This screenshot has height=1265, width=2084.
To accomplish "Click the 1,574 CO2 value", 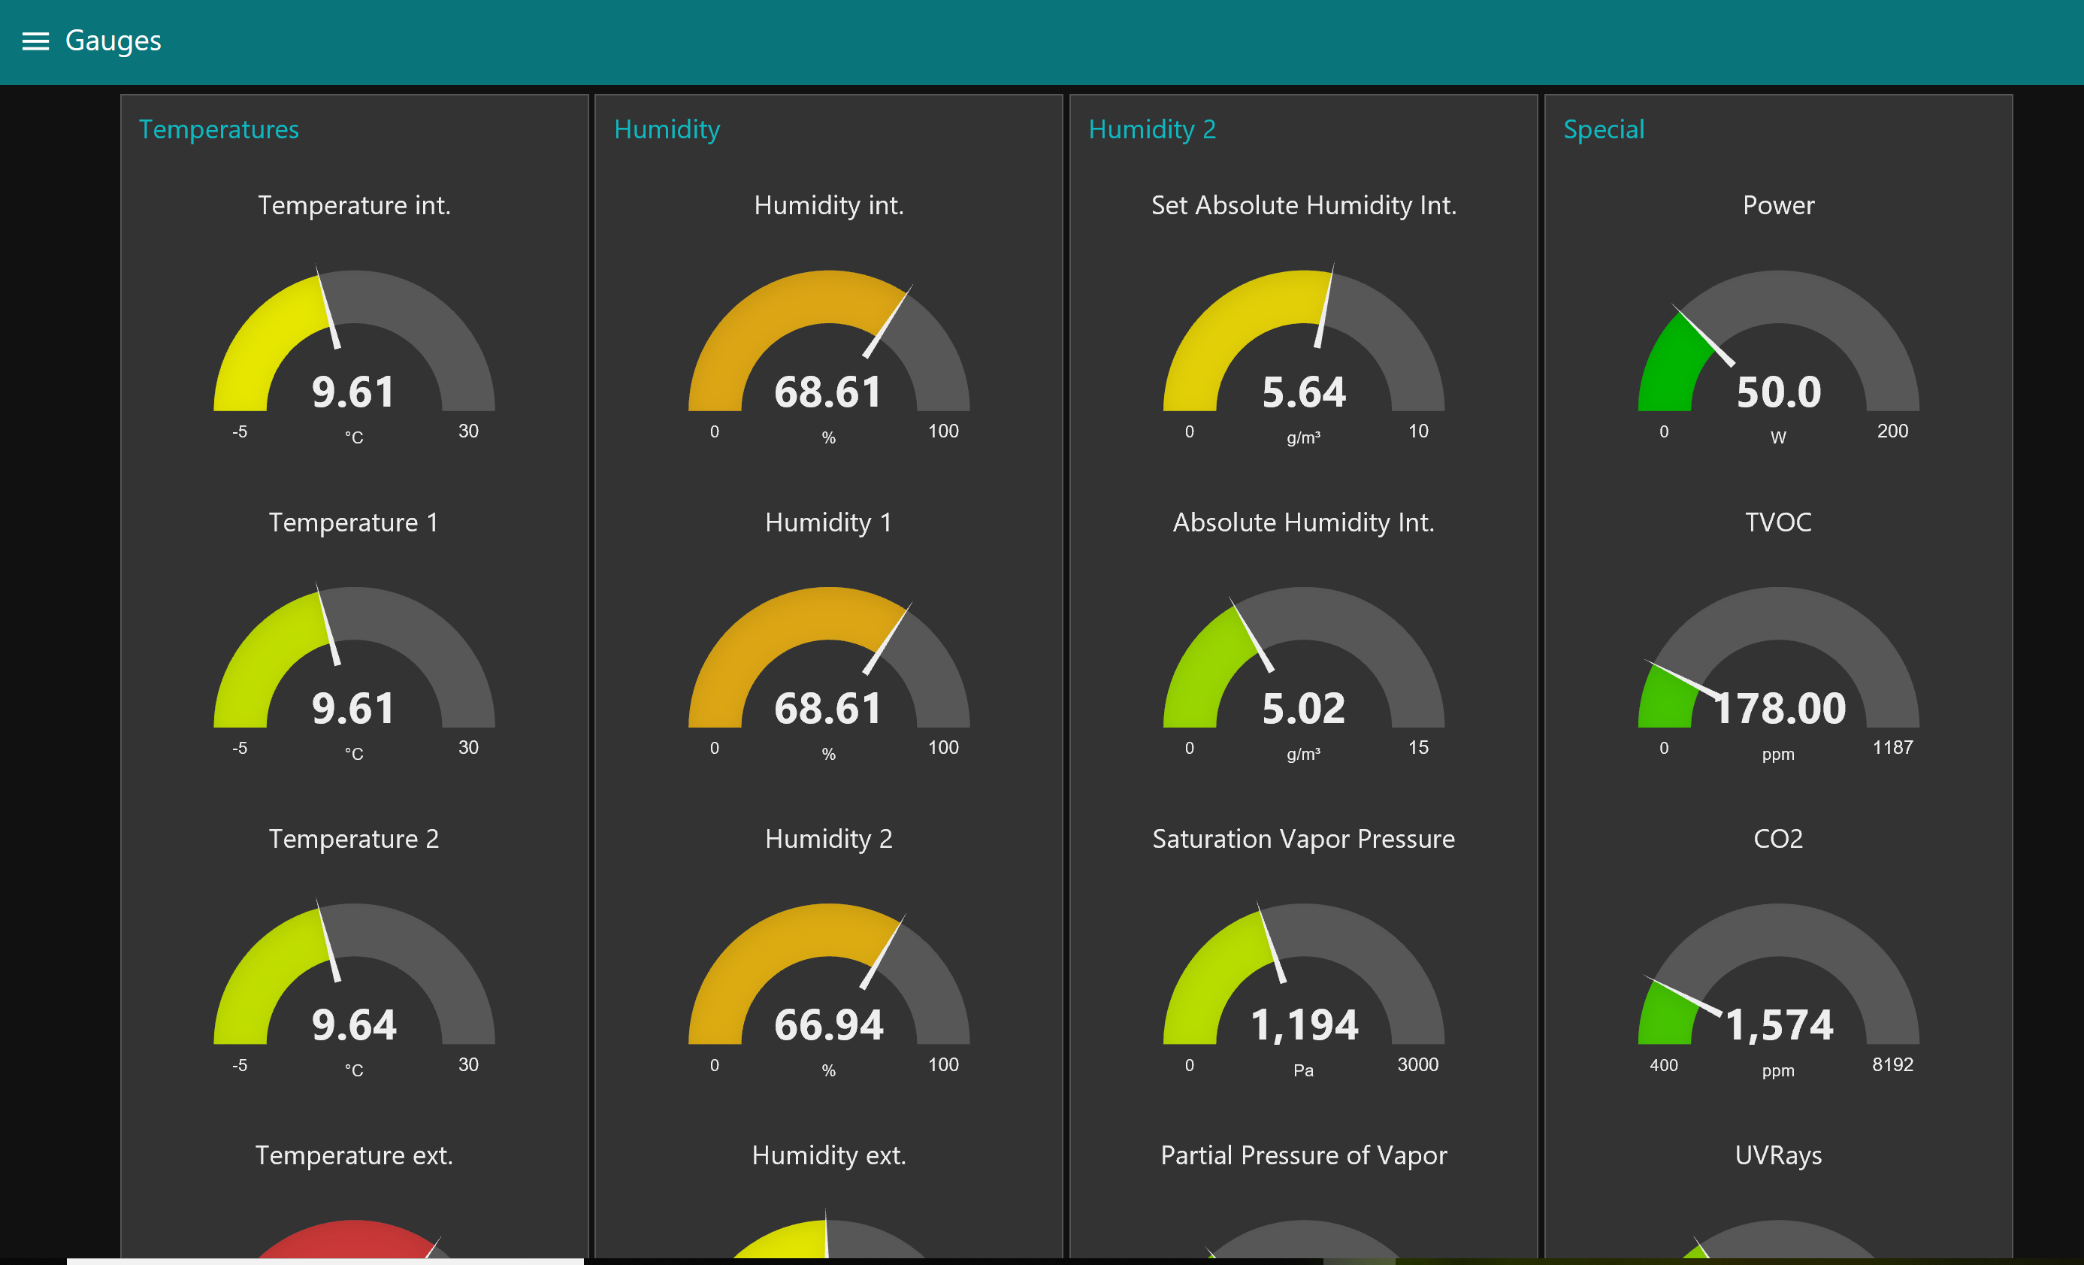I will point(1779,1025).
